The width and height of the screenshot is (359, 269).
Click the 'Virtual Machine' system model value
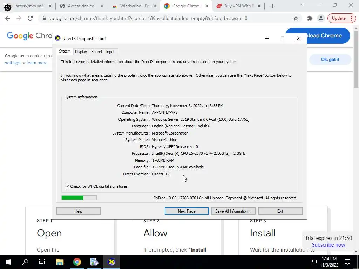pyautogui.click(x=164, y=140)
